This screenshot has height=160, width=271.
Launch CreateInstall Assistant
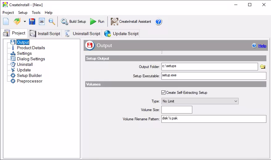131,22
